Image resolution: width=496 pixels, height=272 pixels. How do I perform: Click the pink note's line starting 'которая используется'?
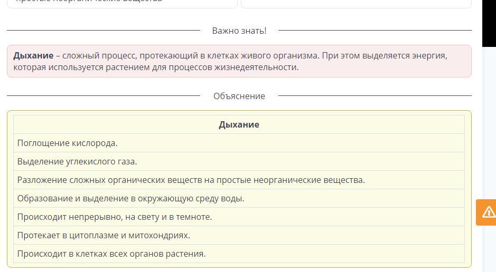pos(156,67)
